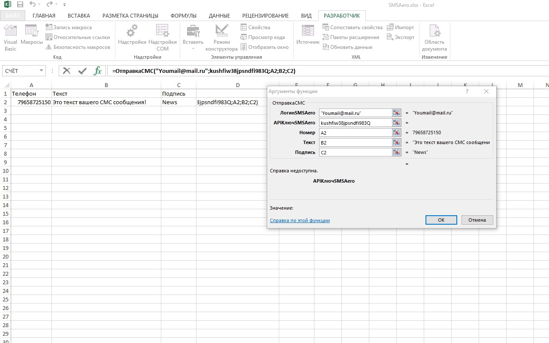Toggle Режим конструктора design mode

[221, 38]
